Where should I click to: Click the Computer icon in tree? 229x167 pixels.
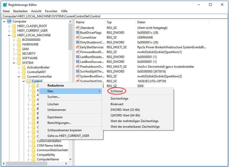click(x=9, y=21)
